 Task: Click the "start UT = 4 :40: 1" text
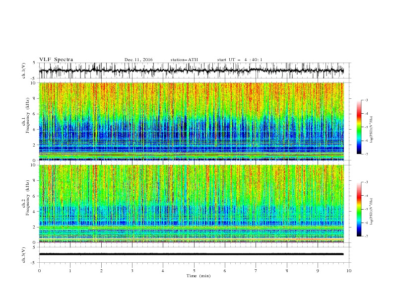[240, 60]
